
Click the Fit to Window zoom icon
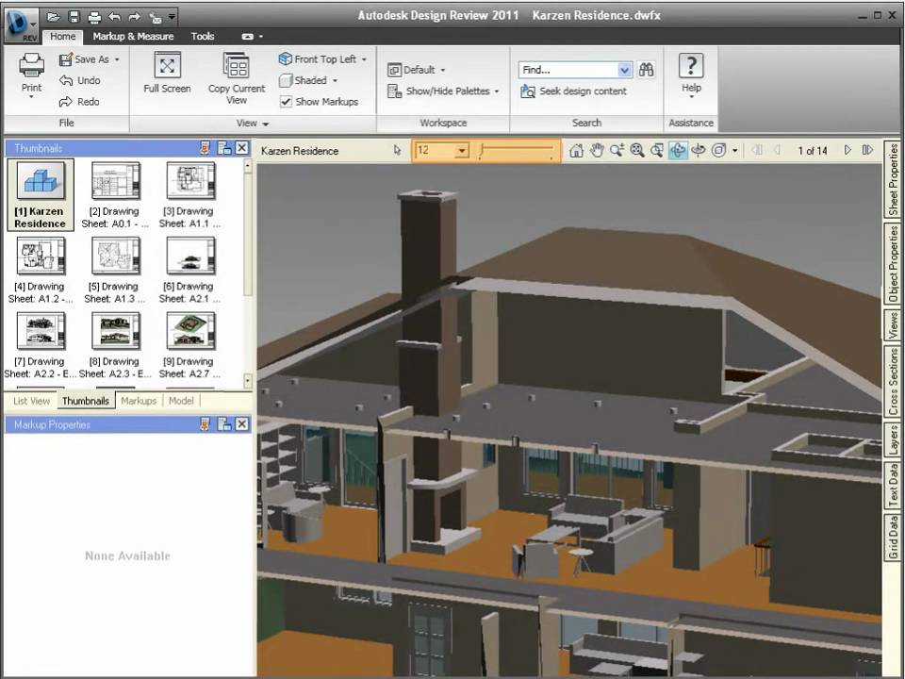point(636,151)
